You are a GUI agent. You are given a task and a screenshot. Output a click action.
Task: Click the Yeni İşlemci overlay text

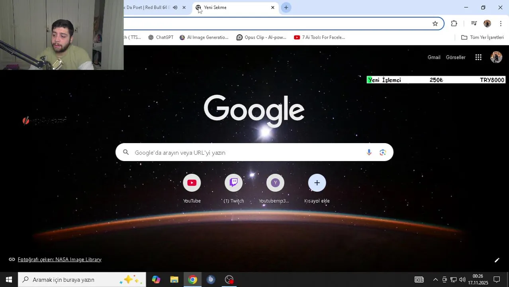coord(385,80)
